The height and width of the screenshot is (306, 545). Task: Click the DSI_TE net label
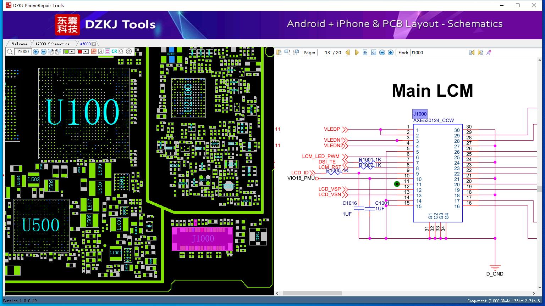click(x=327, y=162)
